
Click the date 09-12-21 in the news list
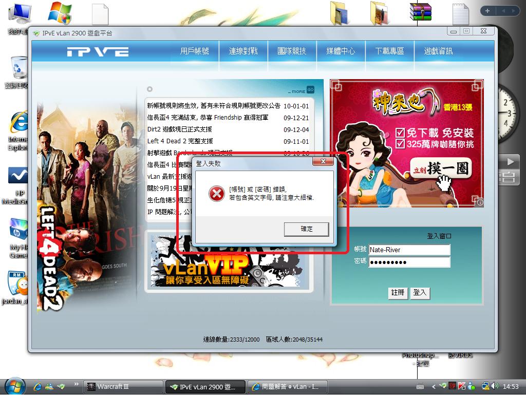(296, 118)
